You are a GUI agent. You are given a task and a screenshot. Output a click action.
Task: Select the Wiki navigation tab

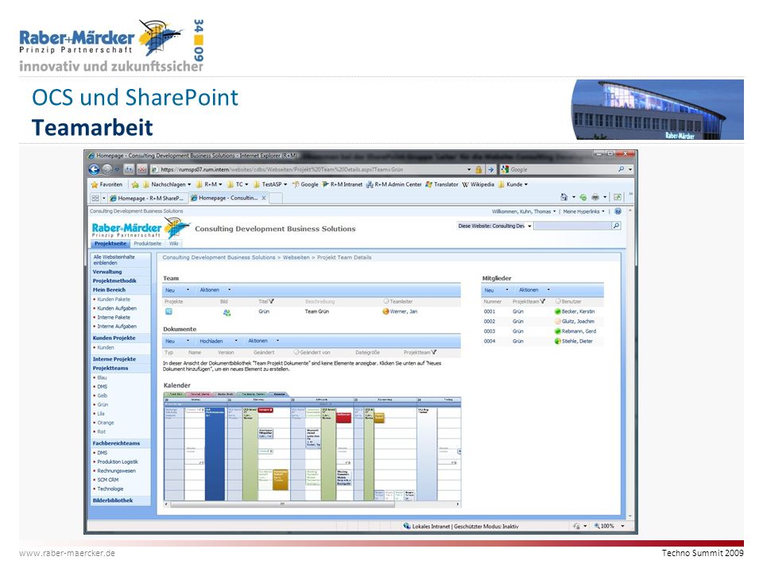click(173, 243)
